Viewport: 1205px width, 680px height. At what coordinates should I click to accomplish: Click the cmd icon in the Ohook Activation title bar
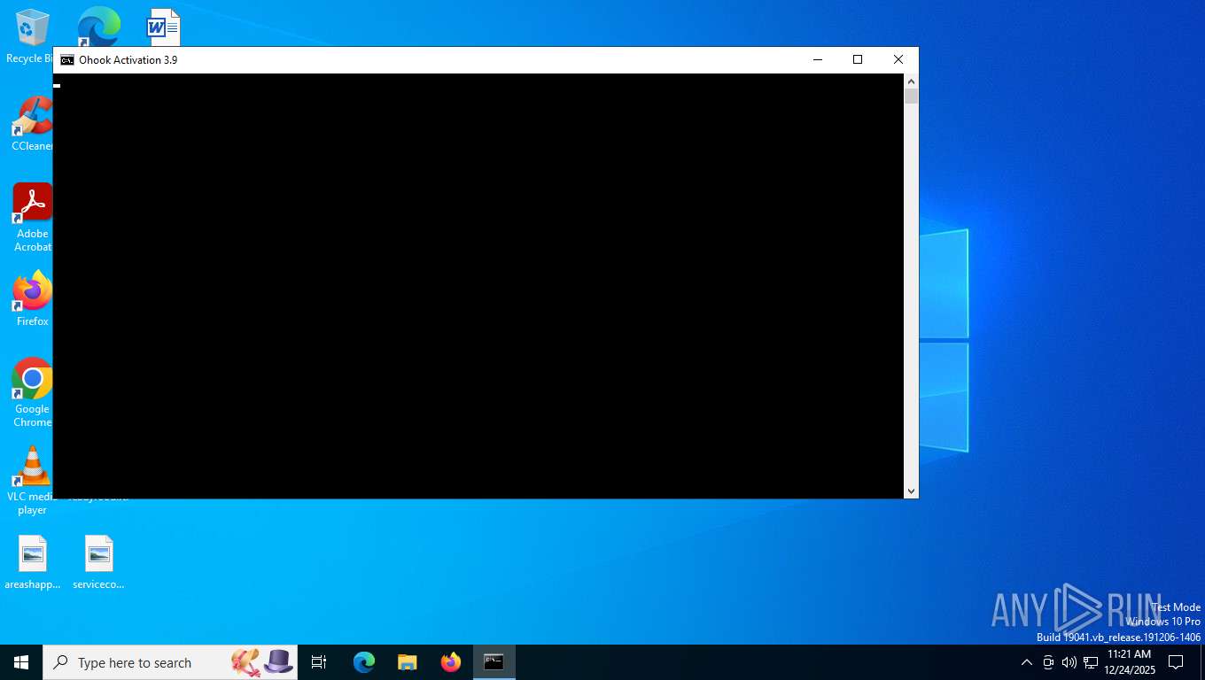tap(67, 60)
